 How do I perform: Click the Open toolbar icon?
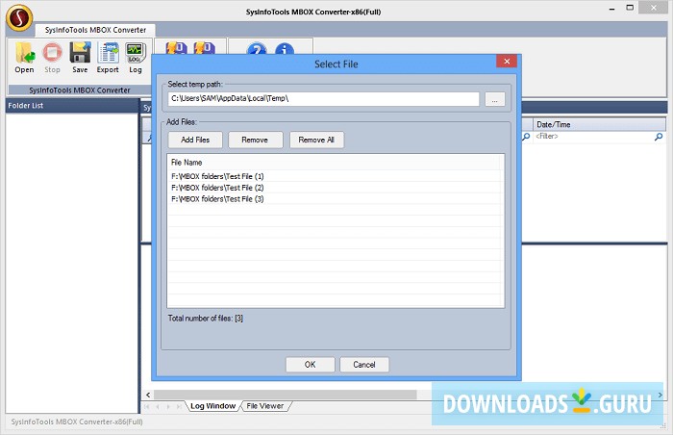pyautogui.click(x=24, y=58)
